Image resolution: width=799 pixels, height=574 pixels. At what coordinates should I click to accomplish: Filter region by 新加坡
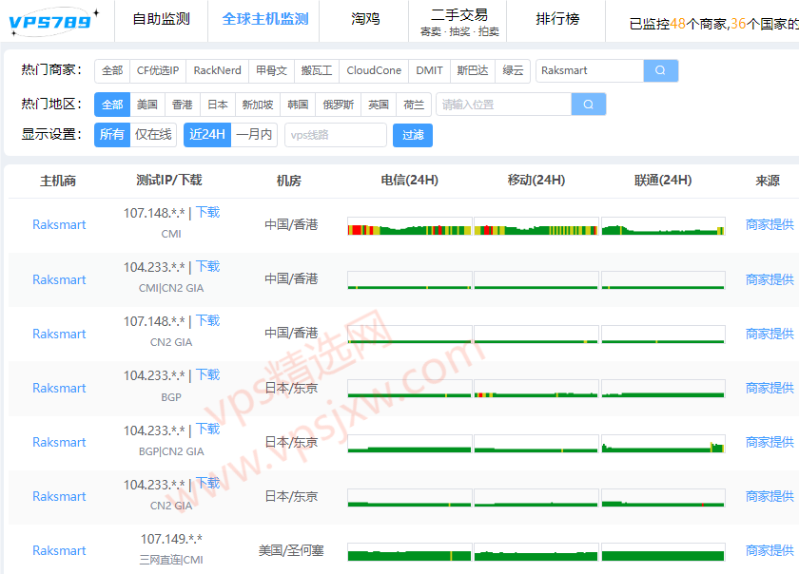coord(258,105)
